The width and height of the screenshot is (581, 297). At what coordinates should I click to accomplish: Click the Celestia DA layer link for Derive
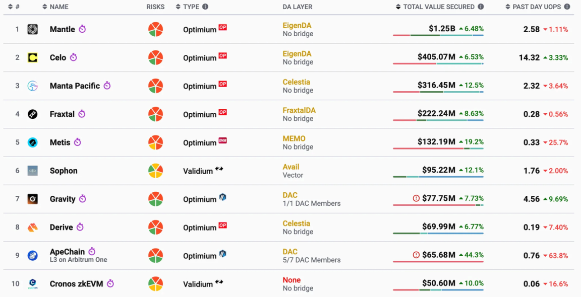297,224
